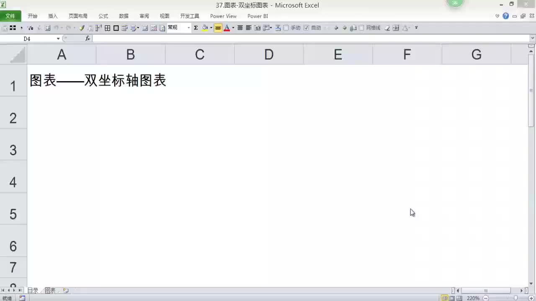536x301 pixels.
Task: Go to first sheet navigation arrow
Action: (3, 291)
